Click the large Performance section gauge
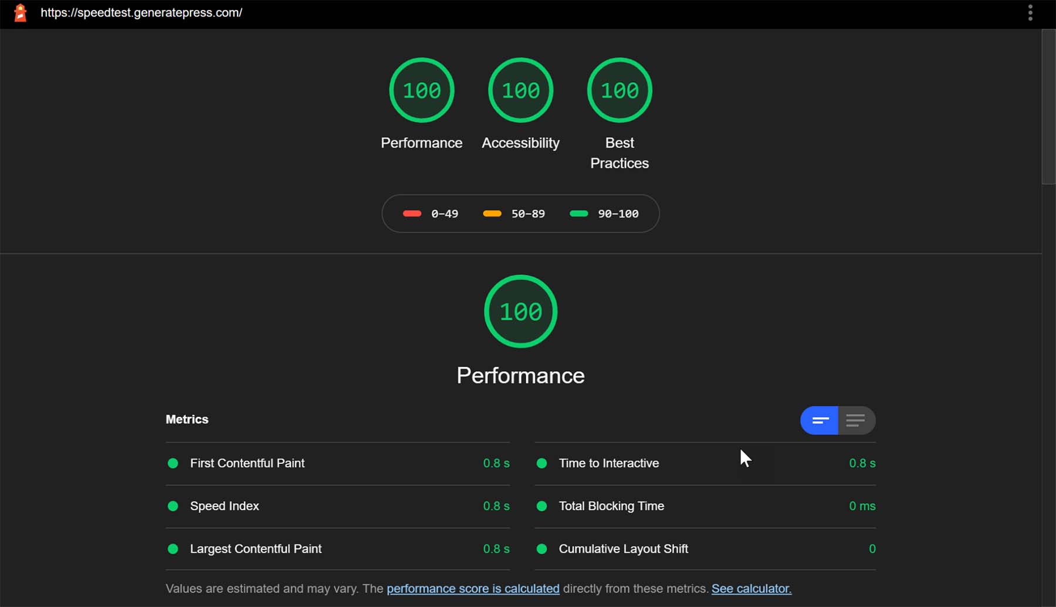The height and width of the screenshot is (607, 1056). pos(520,311)
